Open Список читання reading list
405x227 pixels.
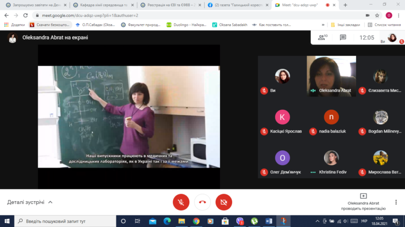tap(384, 25)
